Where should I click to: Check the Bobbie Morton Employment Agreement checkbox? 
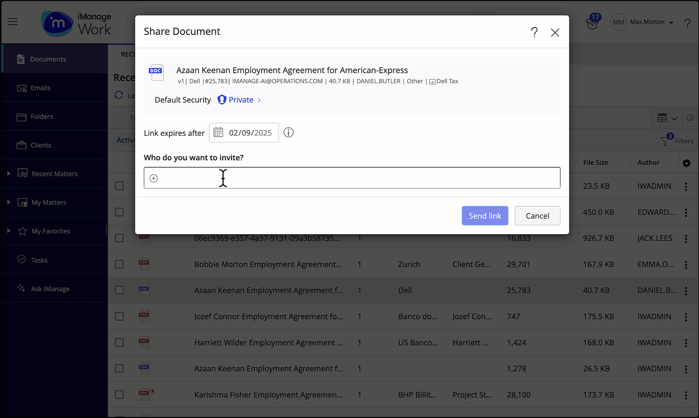pyautogui.click(x=119, y=264)
